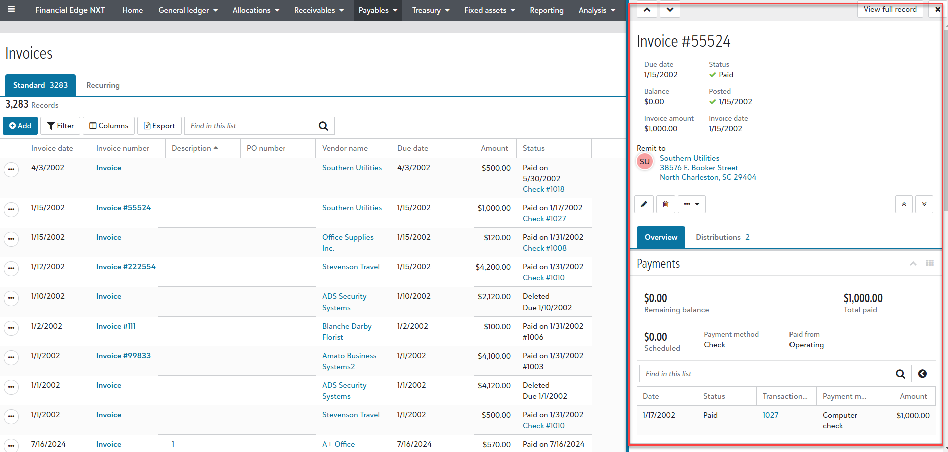Collapse the Payments tile
Screen dimensions: 948x452
coord(913,264)
